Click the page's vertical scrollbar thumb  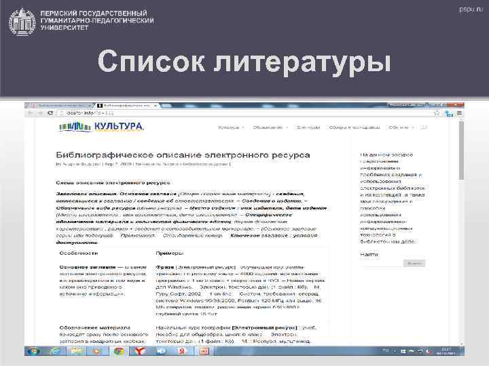tap(461, 150)
